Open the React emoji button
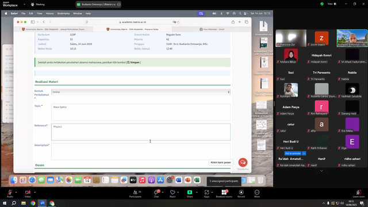This screenshot has width=368, height=207. pos(172,193)
